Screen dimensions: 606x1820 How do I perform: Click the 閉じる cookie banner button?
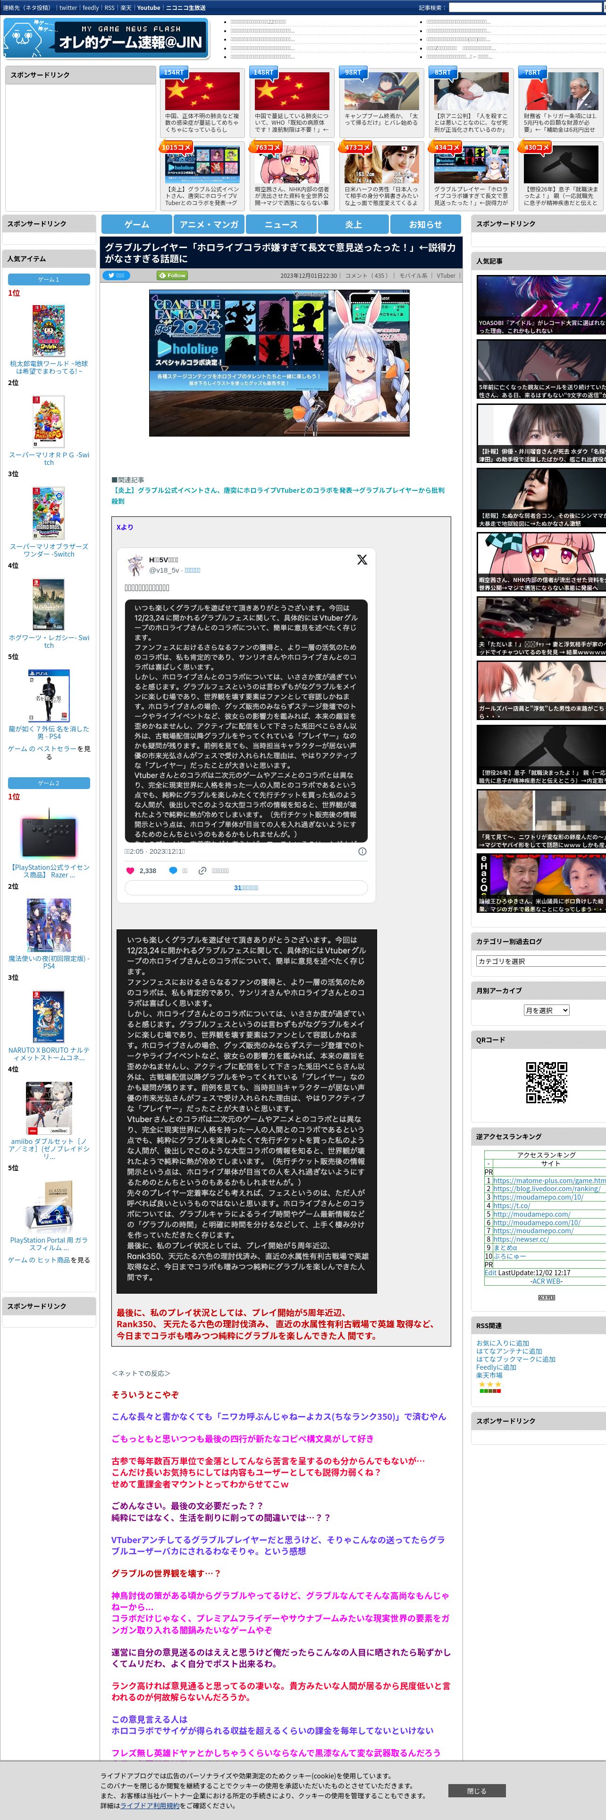[476, 1790]
